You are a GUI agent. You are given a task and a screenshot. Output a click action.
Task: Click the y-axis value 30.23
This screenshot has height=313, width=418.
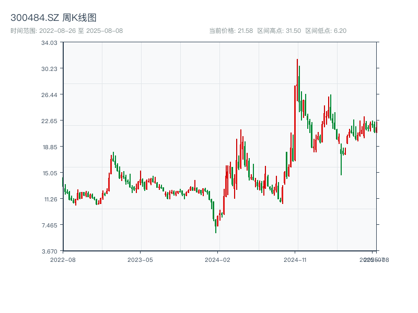[x=49, y=69]
